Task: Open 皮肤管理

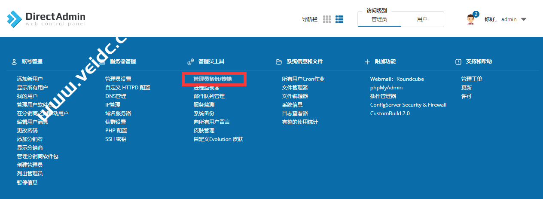Action: tap(204, 131)
